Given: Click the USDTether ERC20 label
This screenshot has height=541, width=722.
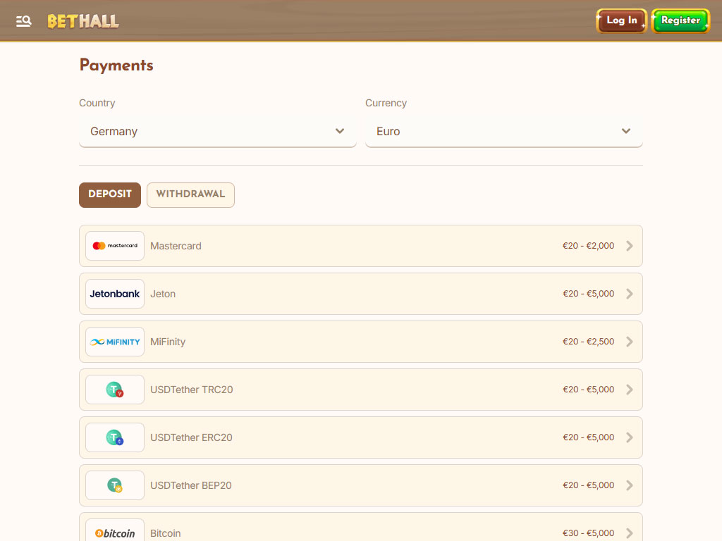Looking at the screenshot, I should pyautogui.click(x=191, y=437).
